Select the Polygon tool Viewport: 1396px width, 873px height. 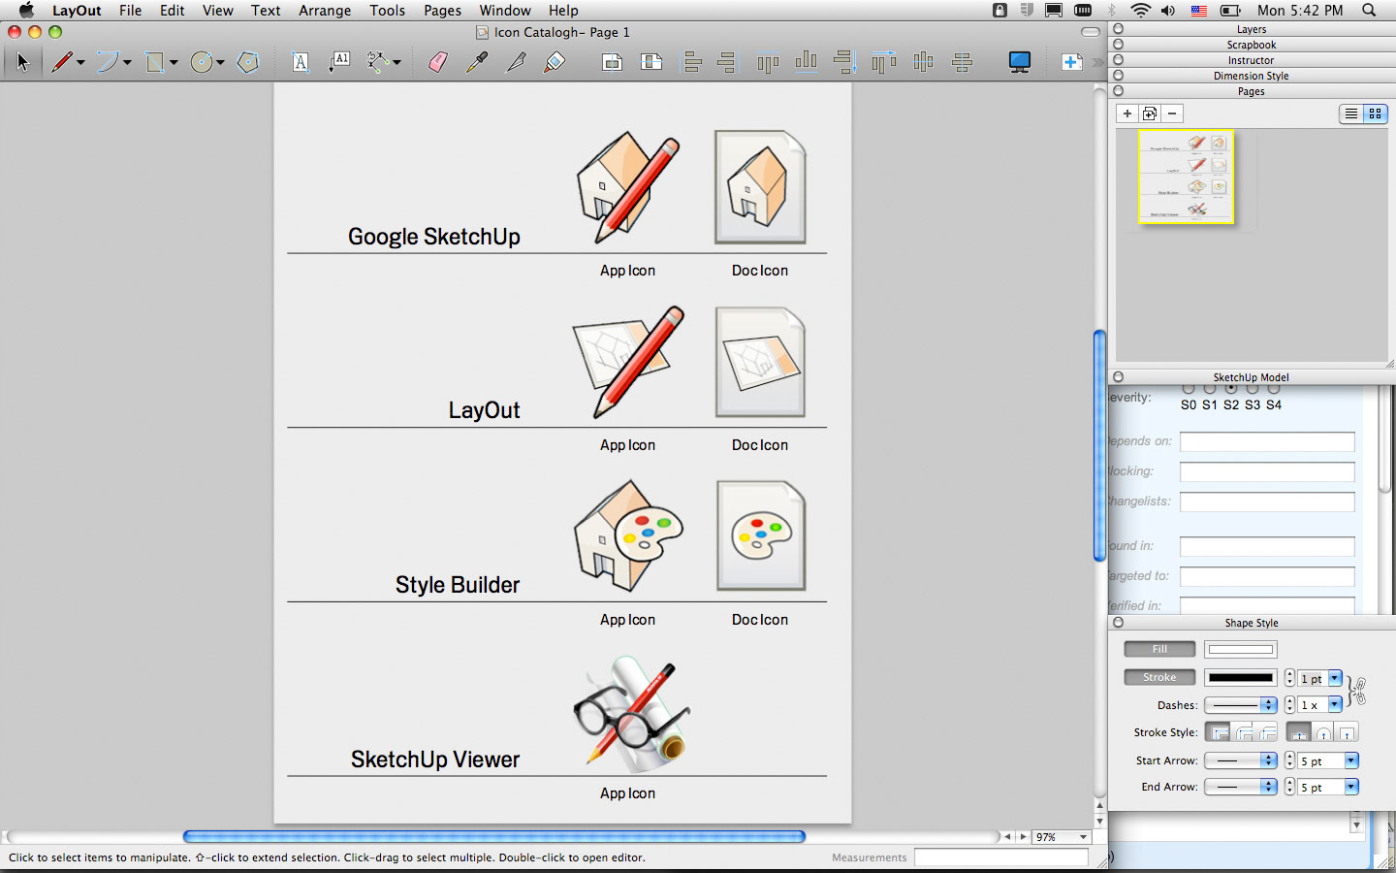point(248,62)
